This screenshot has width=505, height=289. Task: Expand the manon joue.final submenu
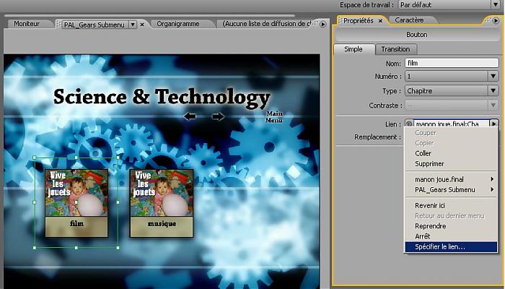click(x=451, y=179)
